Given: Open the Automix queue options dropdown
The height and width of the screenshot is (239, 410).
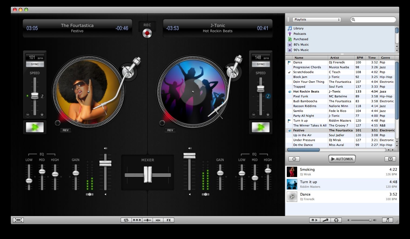Looking at the screenshot, I should pyautogui.click(x=390, y=159).
